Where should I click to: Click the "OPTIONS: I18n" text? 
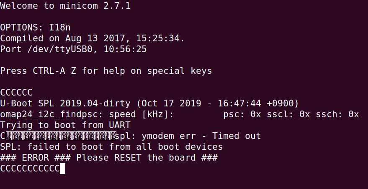coord(35,28)
